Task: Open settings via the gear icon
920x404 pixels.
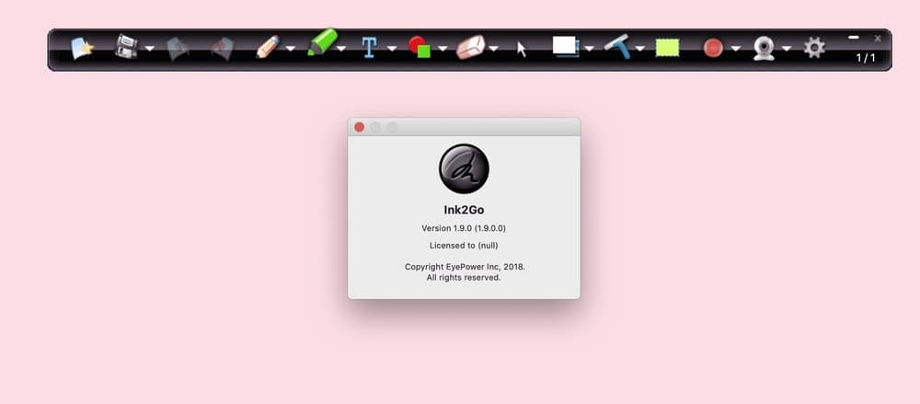Action: (814, 48)
